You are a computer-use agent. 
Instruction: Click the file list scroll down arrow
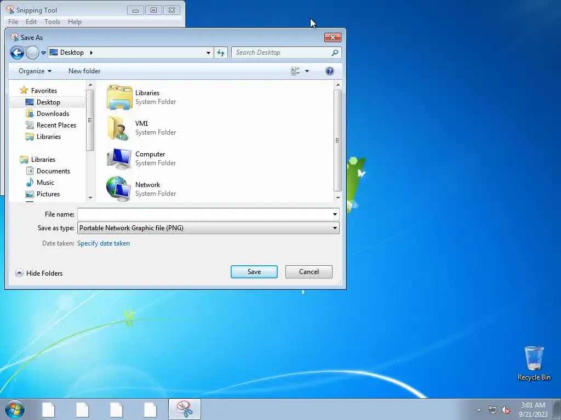click(x=337, y=197)
